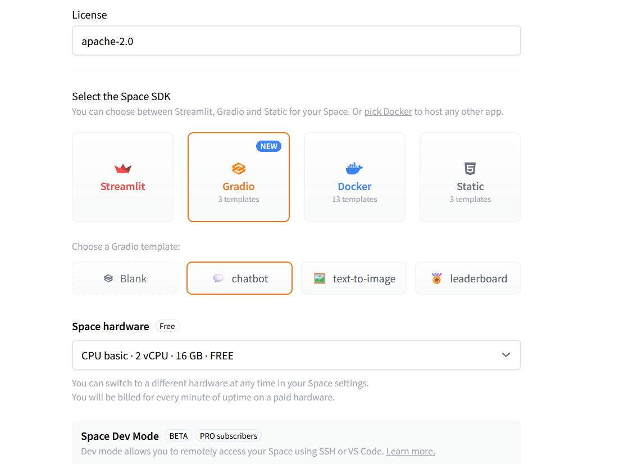Click '3 templates' under Static
This screenshot has height=464, width=633.
click(470, 199)
